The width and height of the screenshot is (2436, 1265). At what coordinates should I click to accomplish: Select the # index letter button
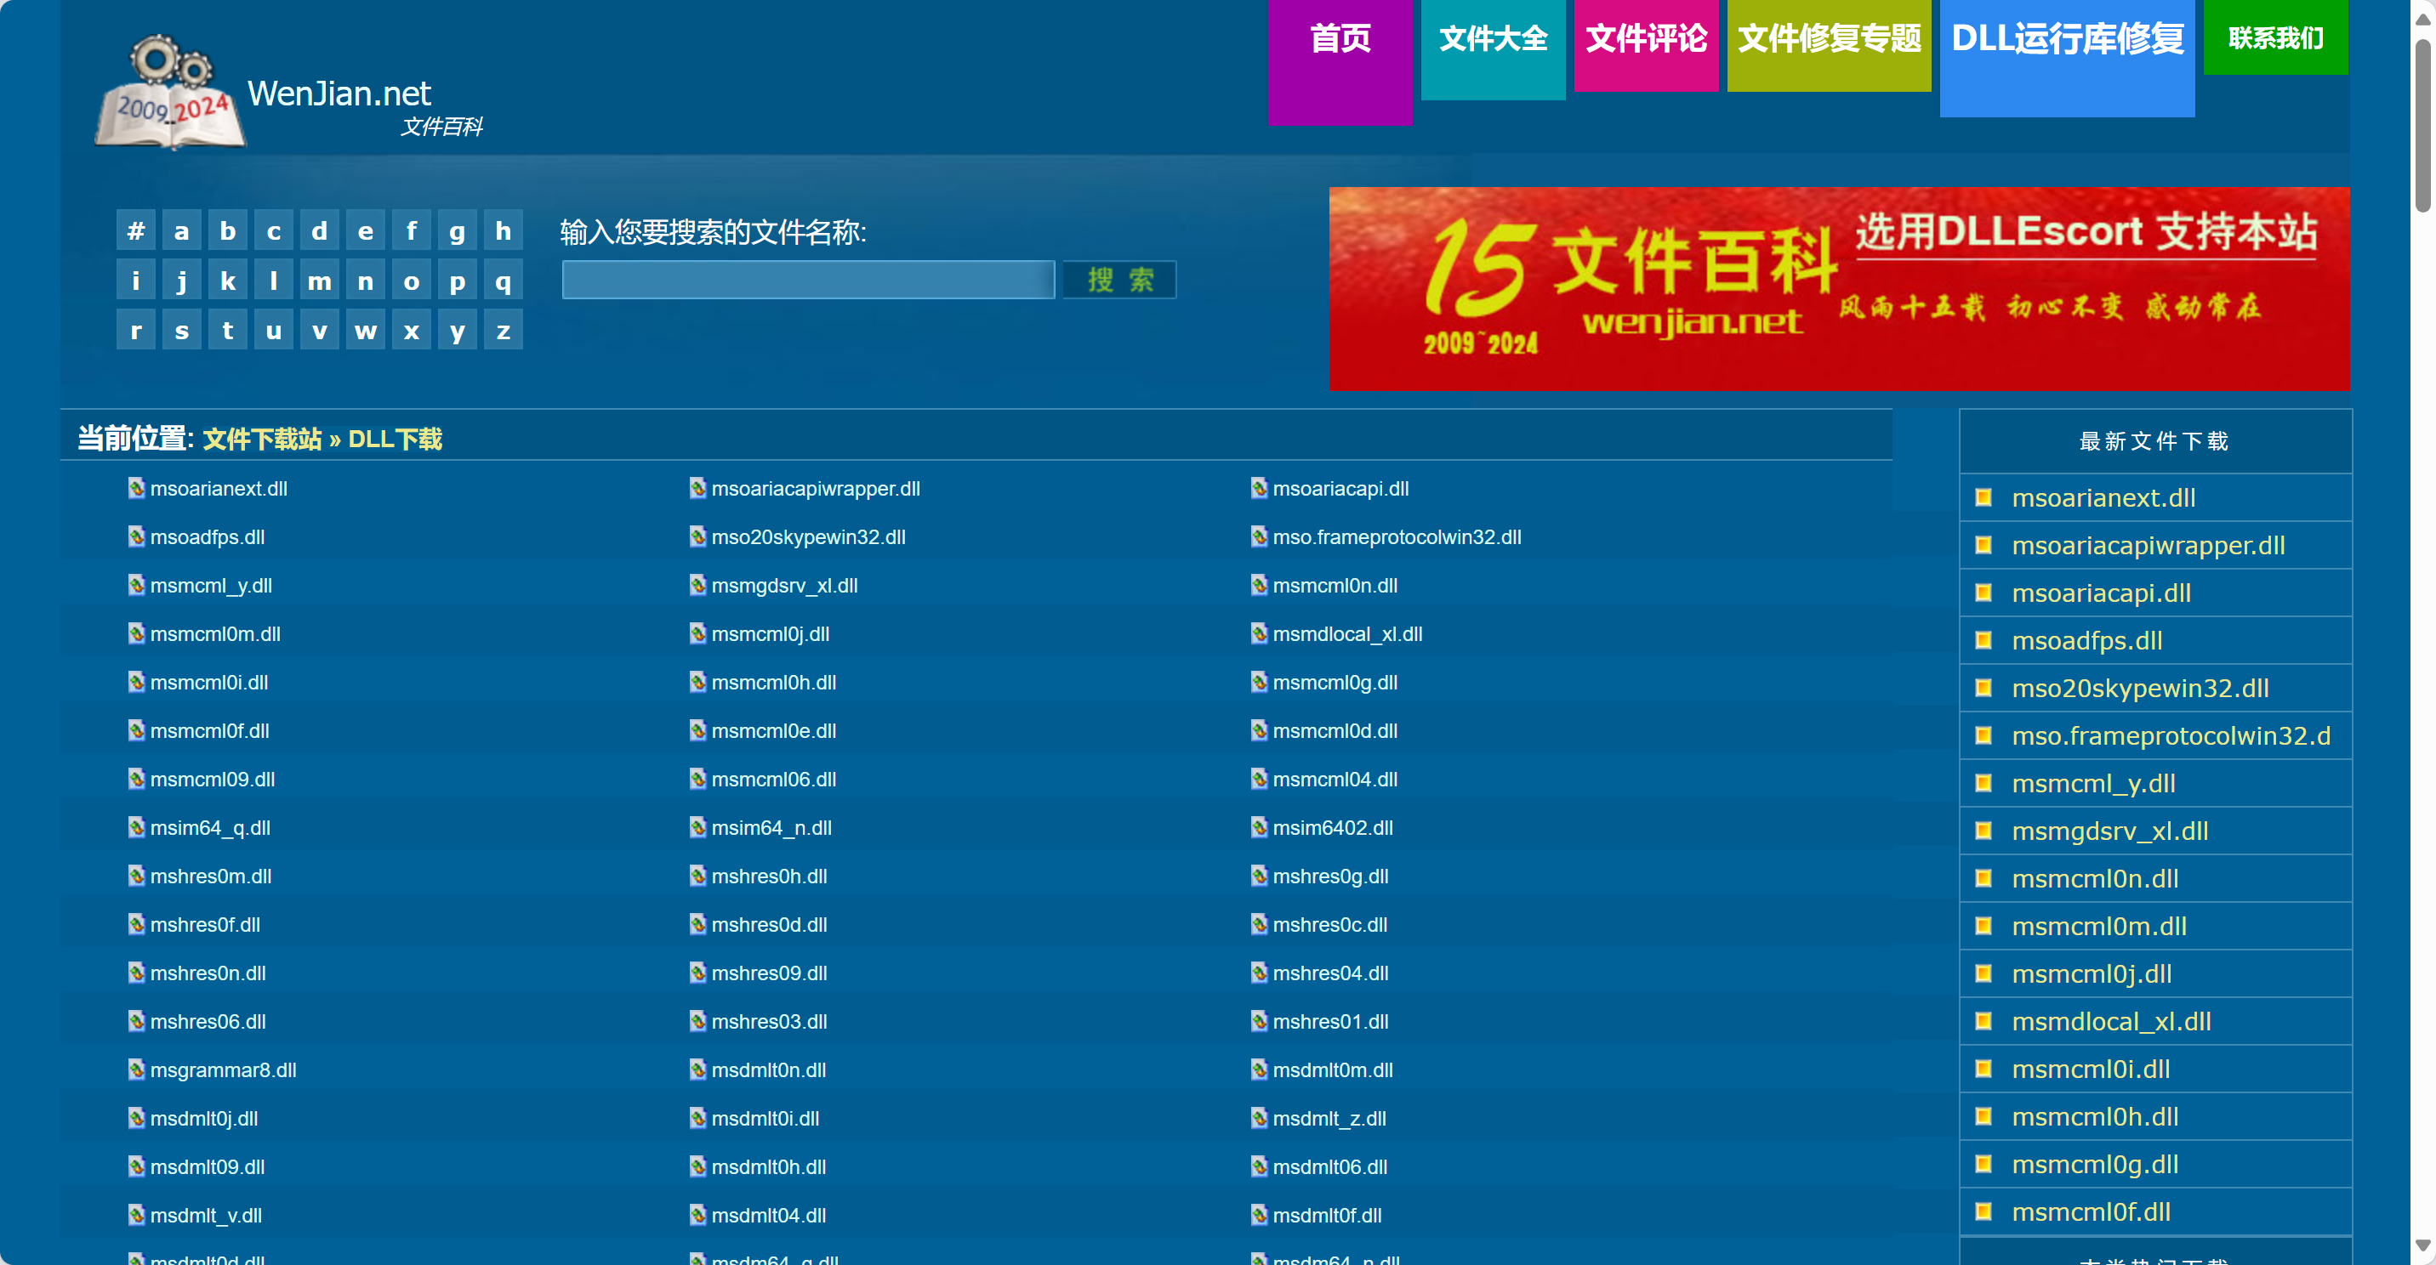pyautogui.click(x=136, y=230)
